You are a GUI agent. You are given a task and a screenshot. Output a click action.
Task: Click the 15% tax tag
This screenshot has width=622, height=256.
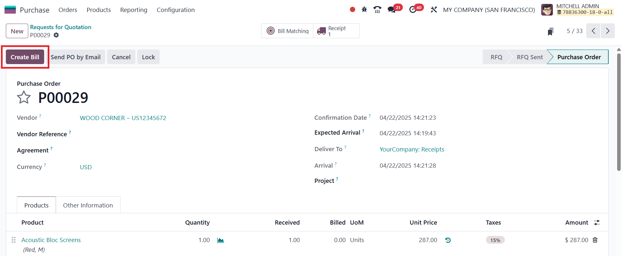495,240
